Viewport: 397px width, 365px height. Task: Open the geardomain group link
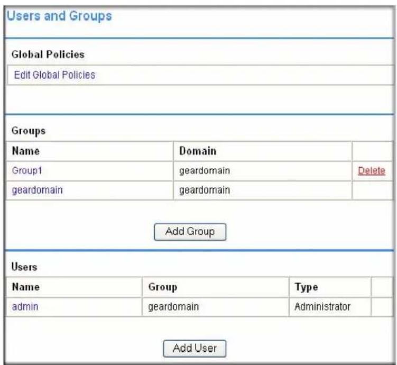[37, 190]
